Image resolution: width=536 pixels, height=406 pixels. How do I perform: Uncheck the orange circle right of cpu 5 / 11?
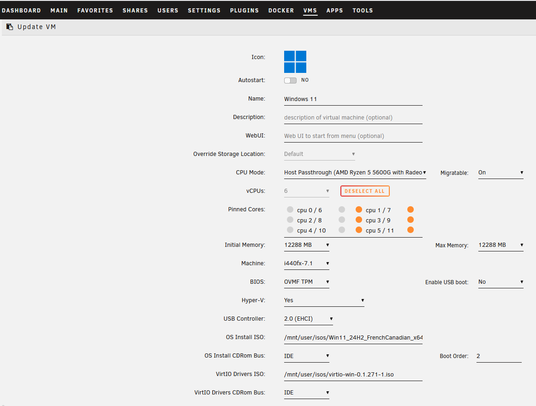tap(411, 230)
